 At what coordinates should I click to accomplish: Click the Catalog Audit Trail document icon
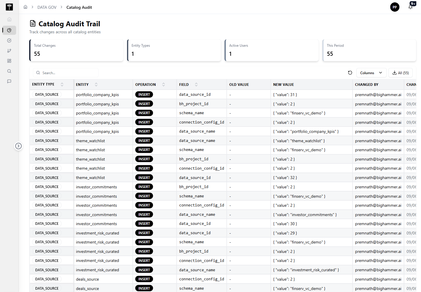[33, 23]
